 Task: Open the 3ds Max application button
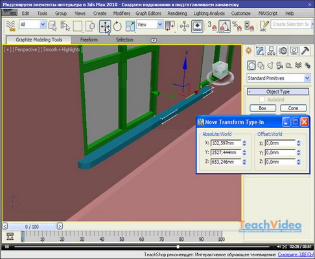click(x=10, y=13)
